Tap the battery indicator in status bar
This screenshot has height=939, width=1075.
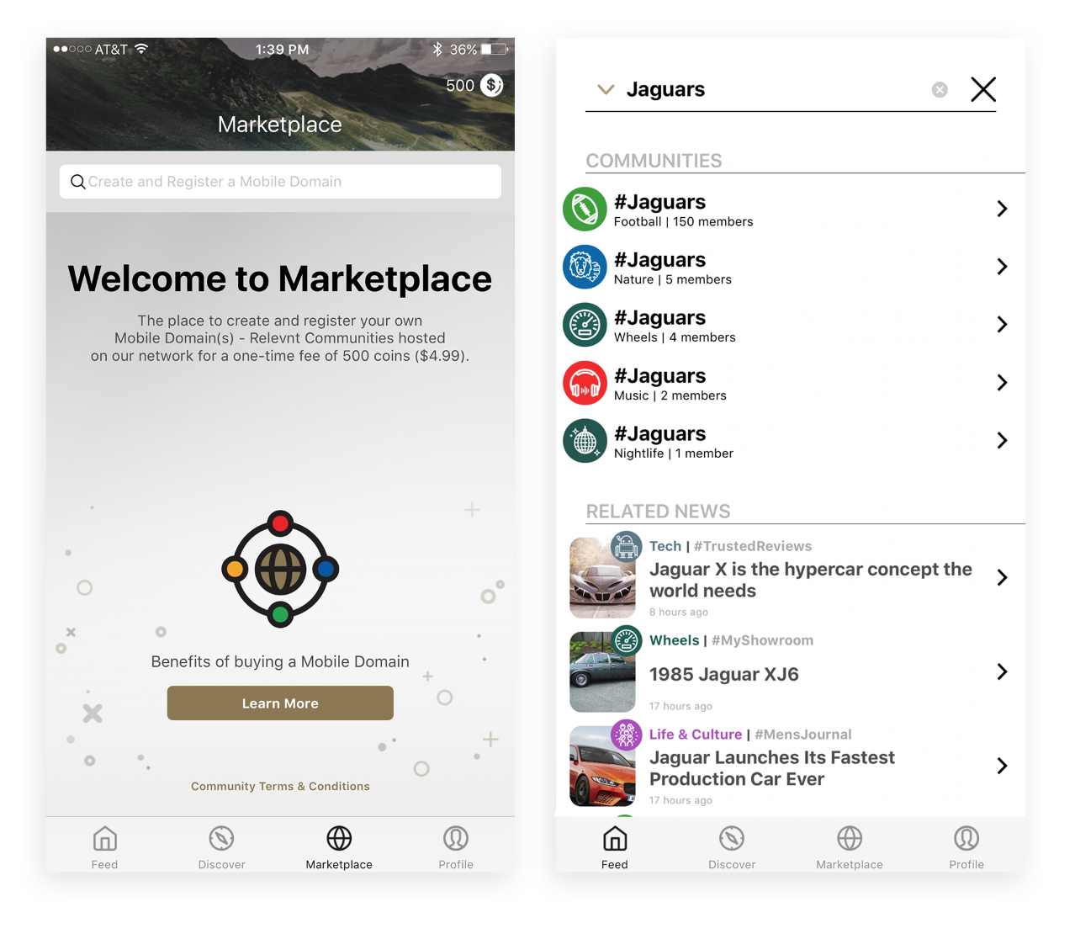click(x=495, y=50)
